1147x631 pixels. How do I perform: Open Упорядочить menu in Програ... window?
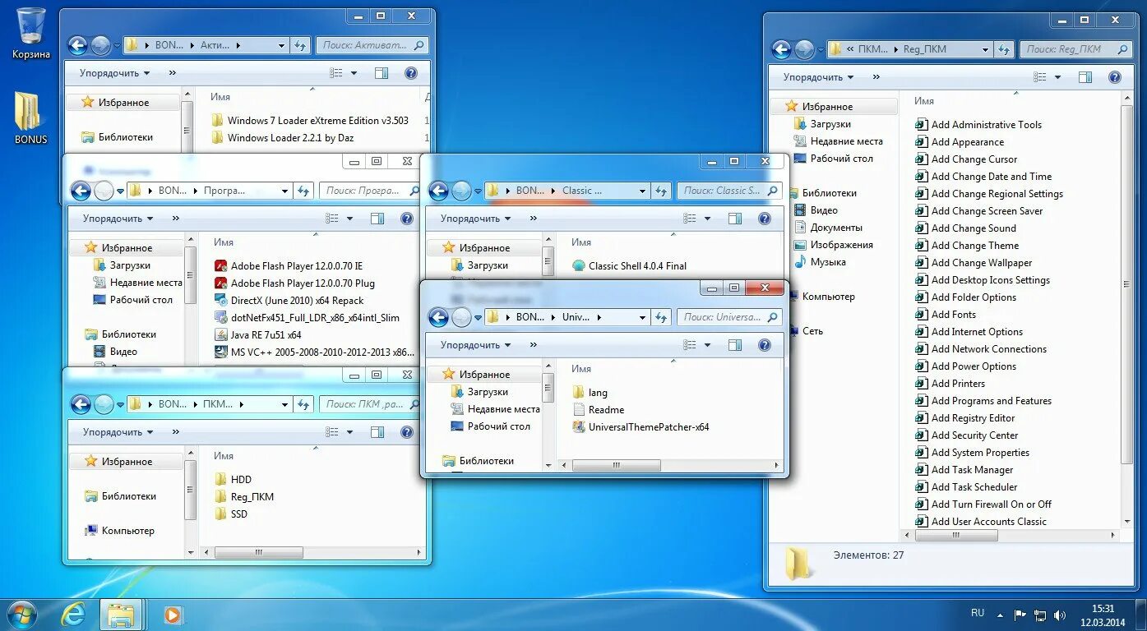[x=118, y=219]
